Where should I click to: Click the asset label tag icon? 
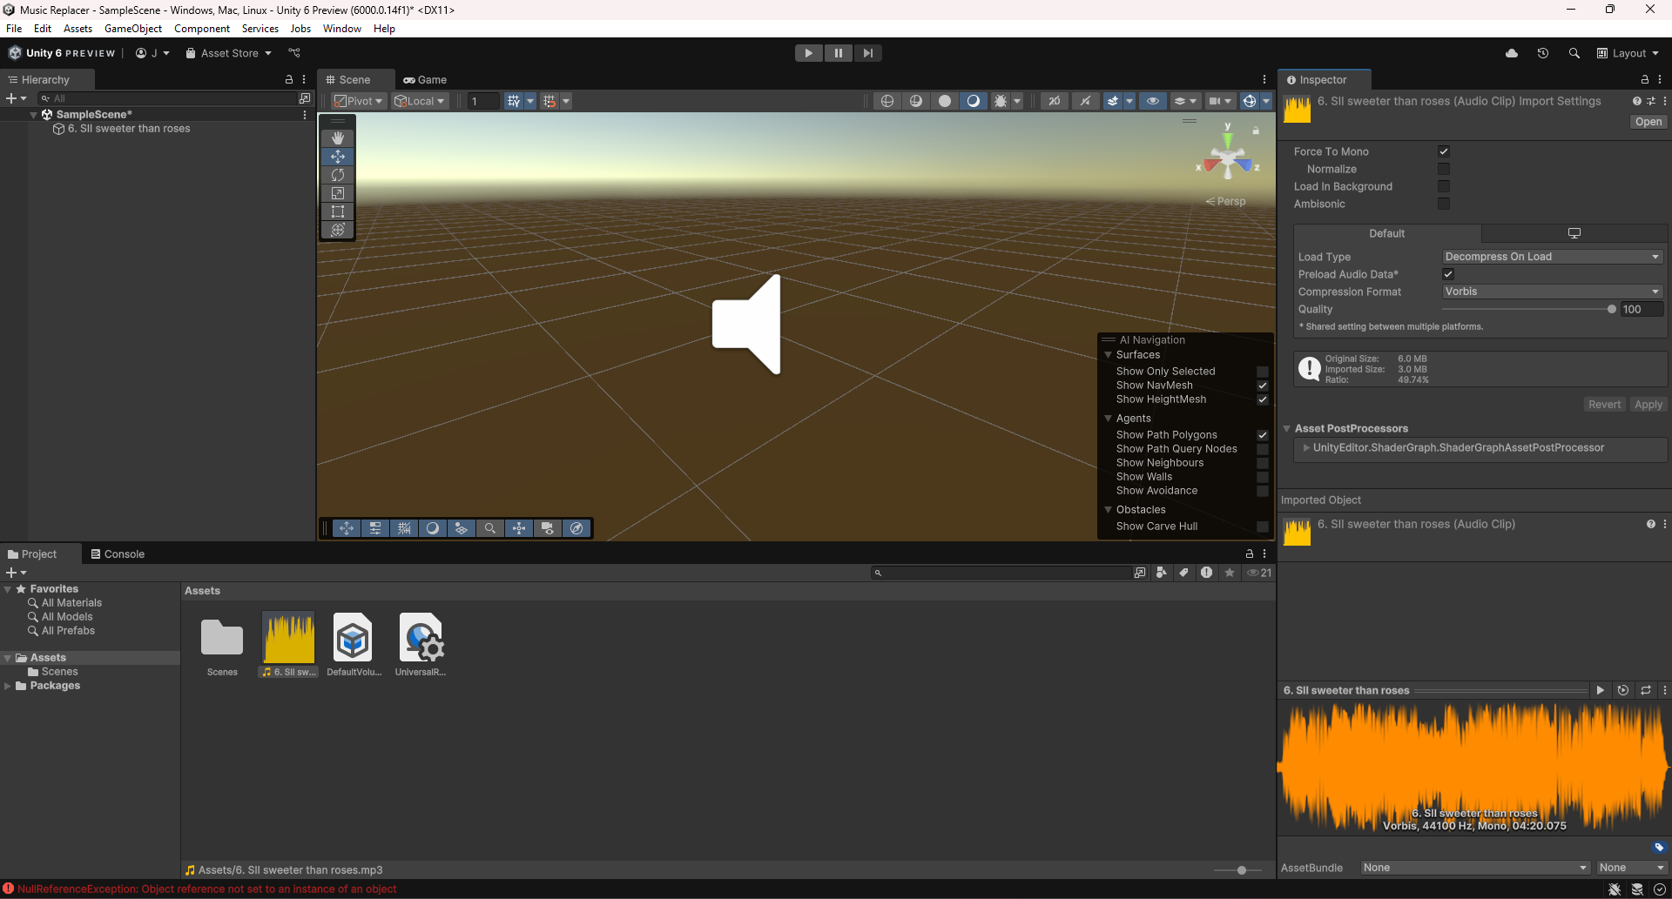click(x=1659, y=847)
